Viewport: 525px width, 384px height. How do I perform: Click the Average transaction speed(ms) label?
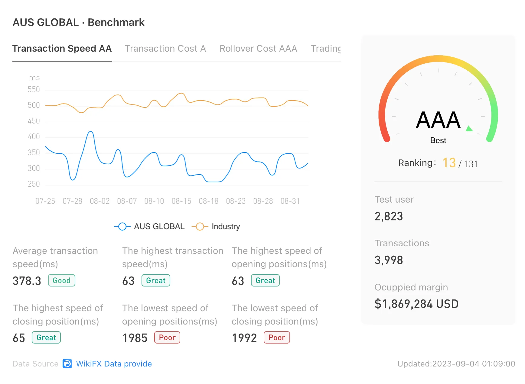tap(55, 257)
